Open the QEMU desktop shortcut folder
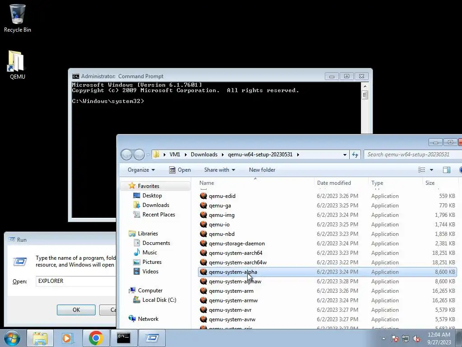This screenshot has width=462, height=347. coord(18,65)
